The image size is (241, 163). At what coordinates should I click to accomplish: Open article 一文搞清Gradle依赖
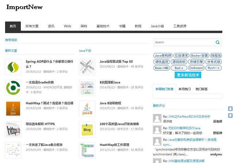point(40,83)
